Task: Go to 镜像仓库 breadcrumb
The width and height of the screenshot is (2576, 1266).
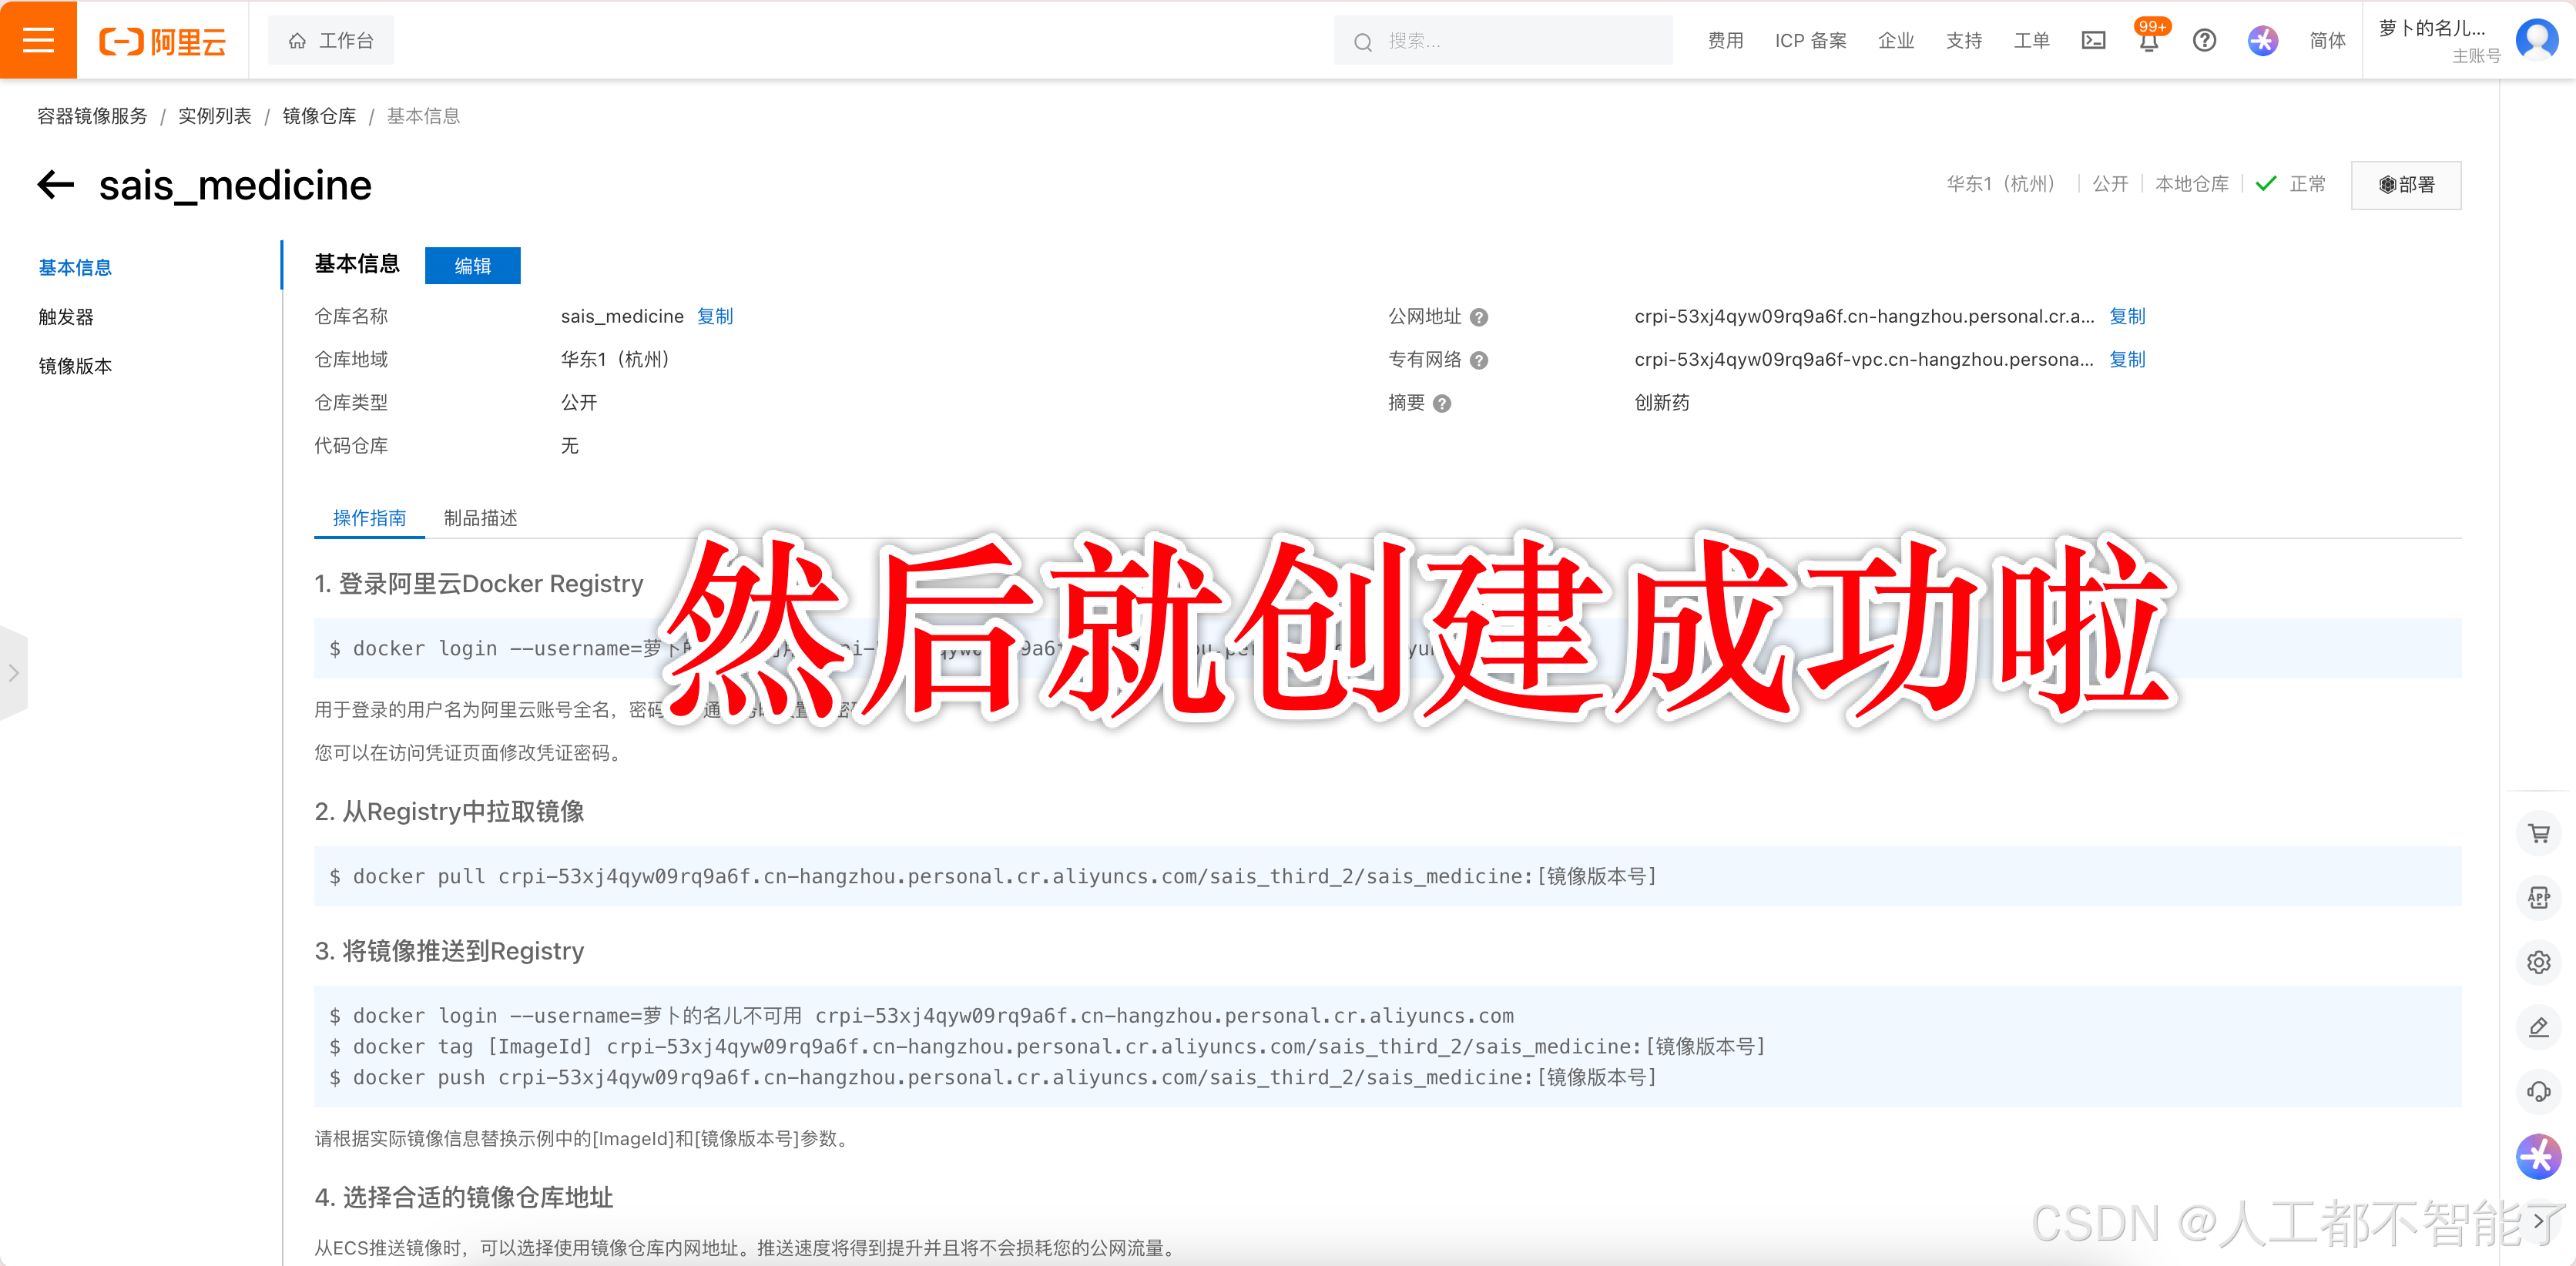Action: (x=319, y=116)
